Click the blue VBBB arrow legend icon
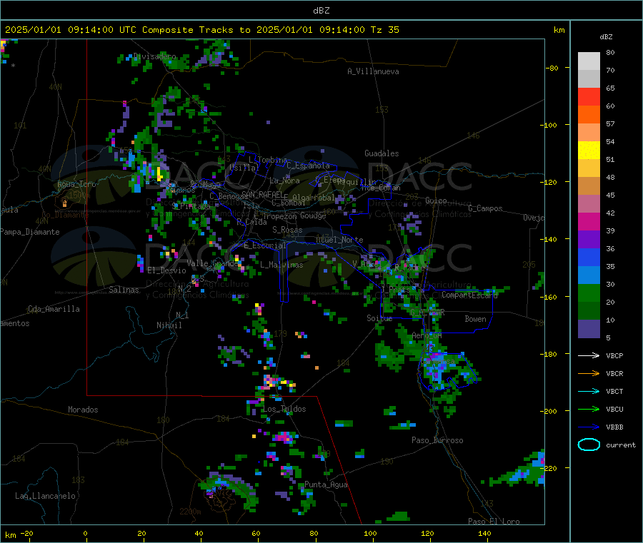The width and height of the screenshot is (643, 543). coord(589,427)
